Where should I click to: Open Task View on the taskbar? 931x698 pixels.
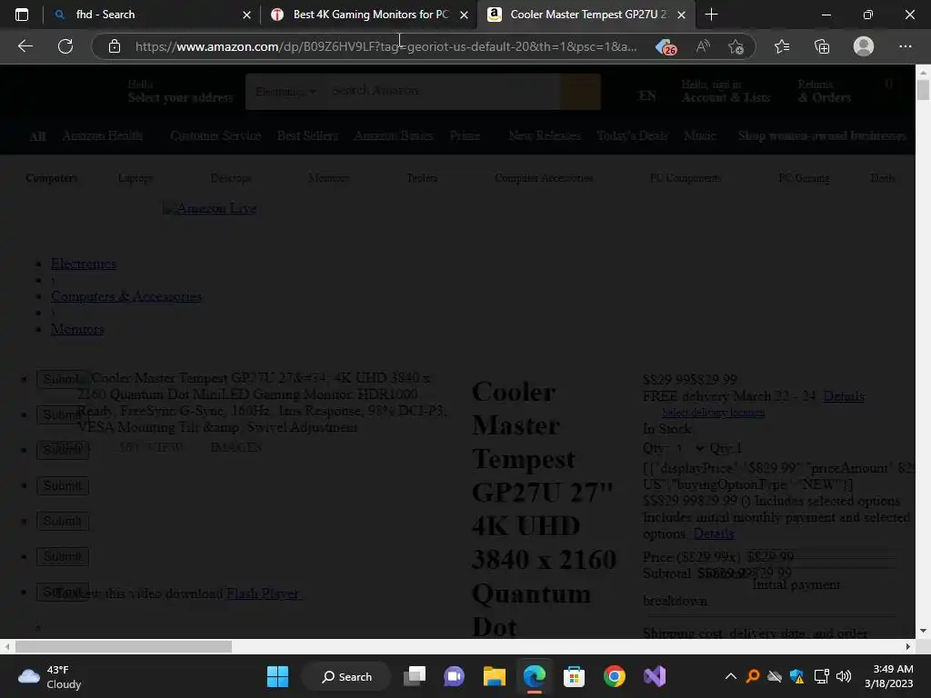[x=415, y=676]
